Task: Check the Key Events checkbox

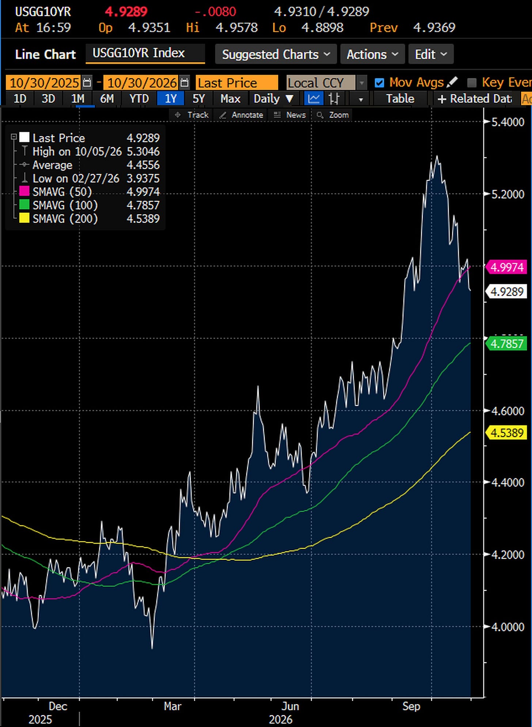Action: [472, 83]
